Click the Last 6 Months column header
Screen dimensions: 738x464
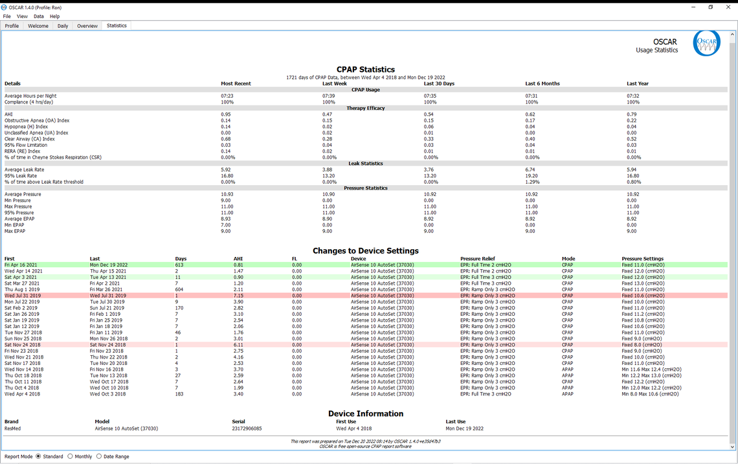point(542,83)
